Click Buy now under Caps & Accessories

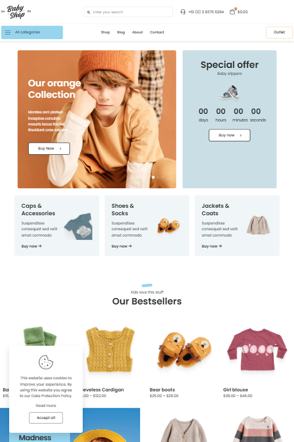click(x=32, y=246)
